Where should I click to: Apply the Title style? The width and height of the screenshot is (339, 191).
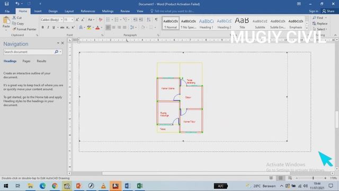click(x=242, y=23)
